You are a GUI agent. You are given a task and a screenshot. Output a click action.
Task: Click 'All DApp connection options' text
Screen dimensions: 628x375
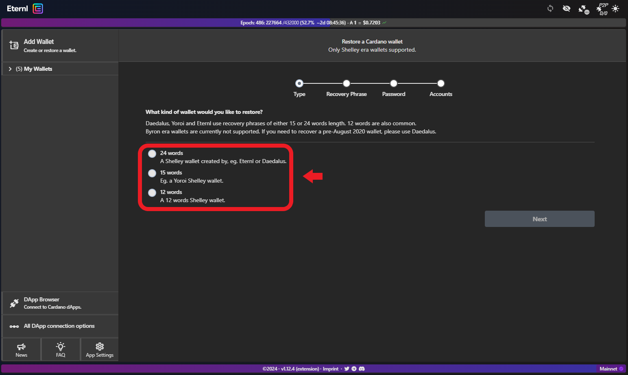[59, 326]
